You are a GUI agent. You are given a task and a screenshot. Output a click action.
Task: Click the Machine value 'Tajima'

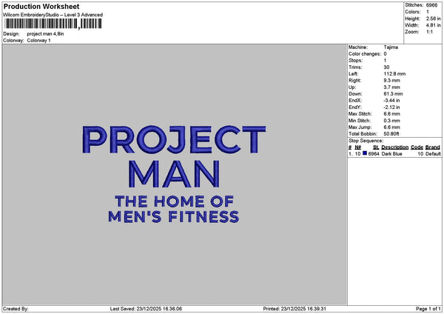pyautogui.click(x=391, y=47)
